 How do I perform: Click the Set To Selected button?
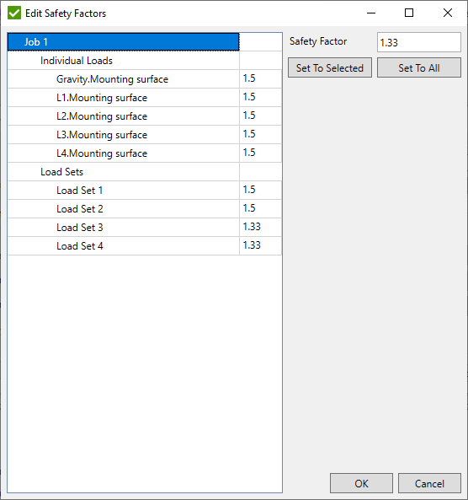click(x=330, y=67)
